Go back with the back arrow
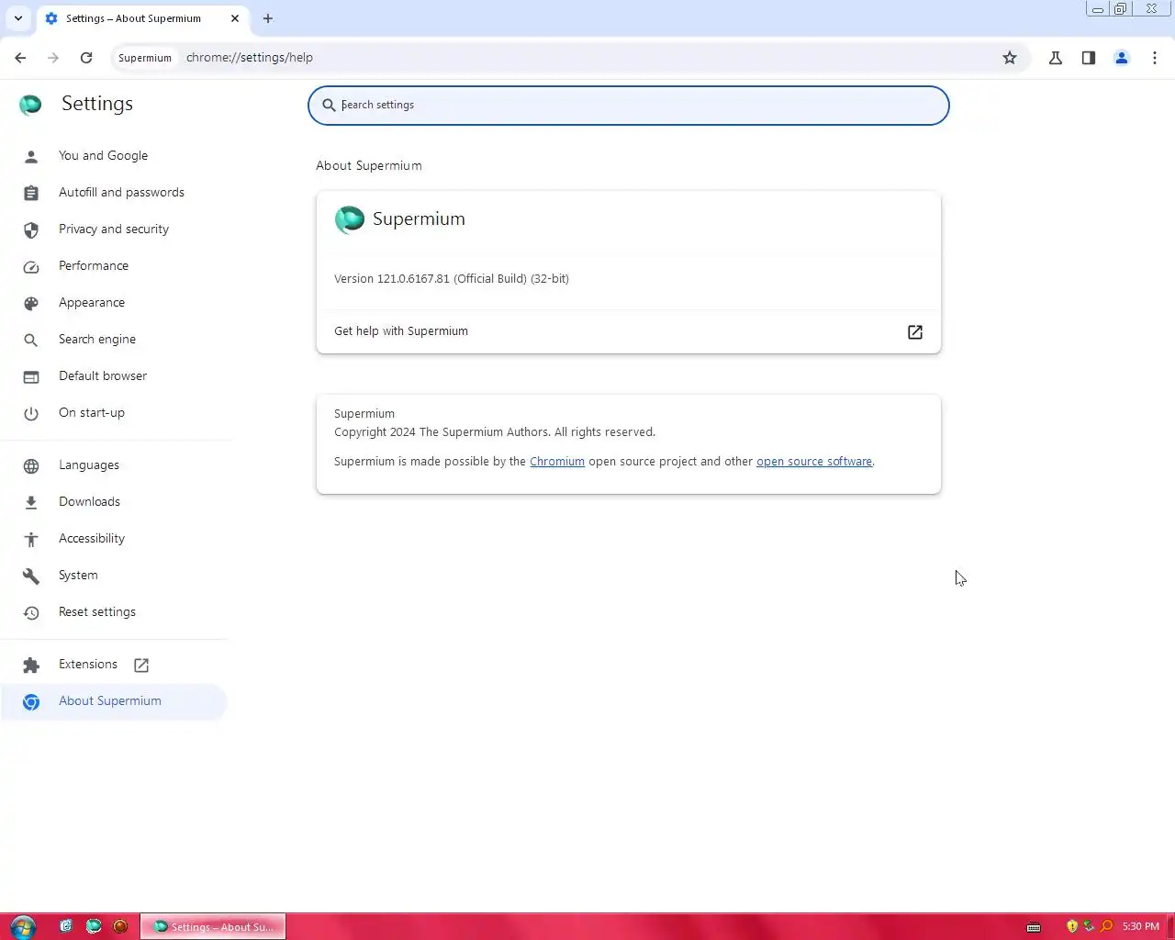The height and width of the screenshot is (940, 1175). [20, 58]
